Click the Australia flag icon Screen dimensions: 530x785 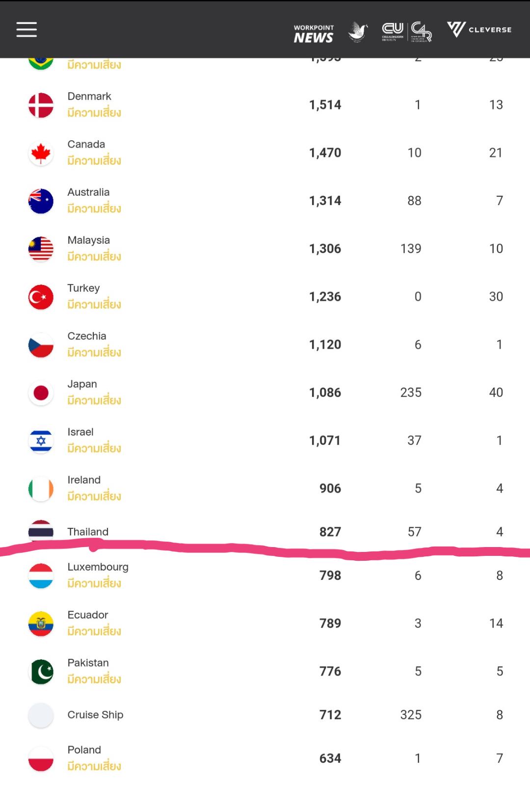[41, 201]
